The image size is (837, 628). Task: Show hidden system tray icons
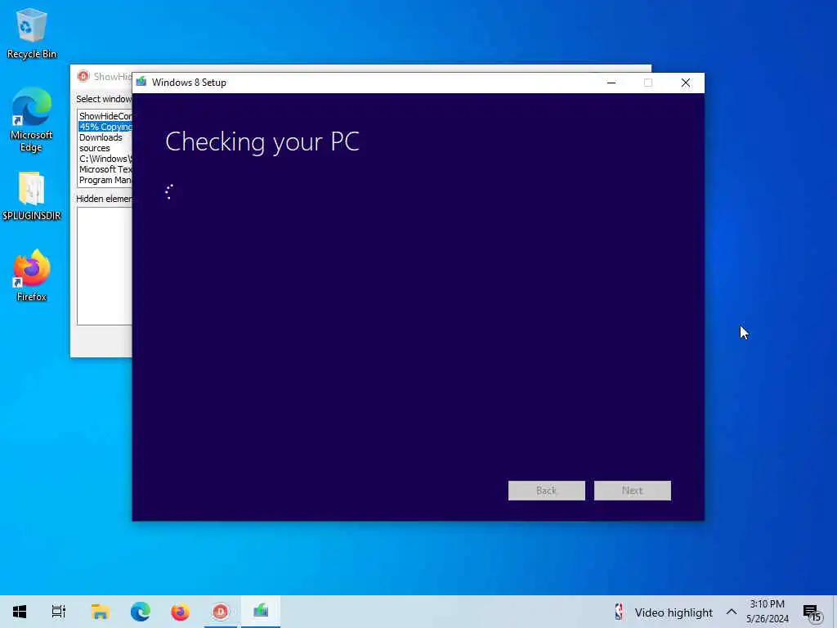point(732,612)
